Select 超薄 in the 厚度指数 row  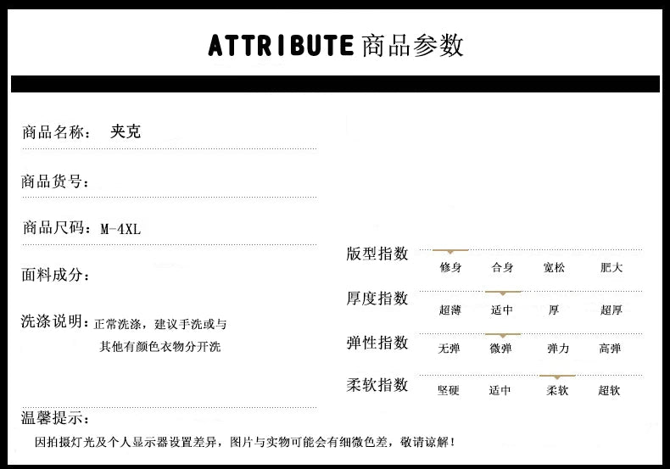(x=450, y=310)
